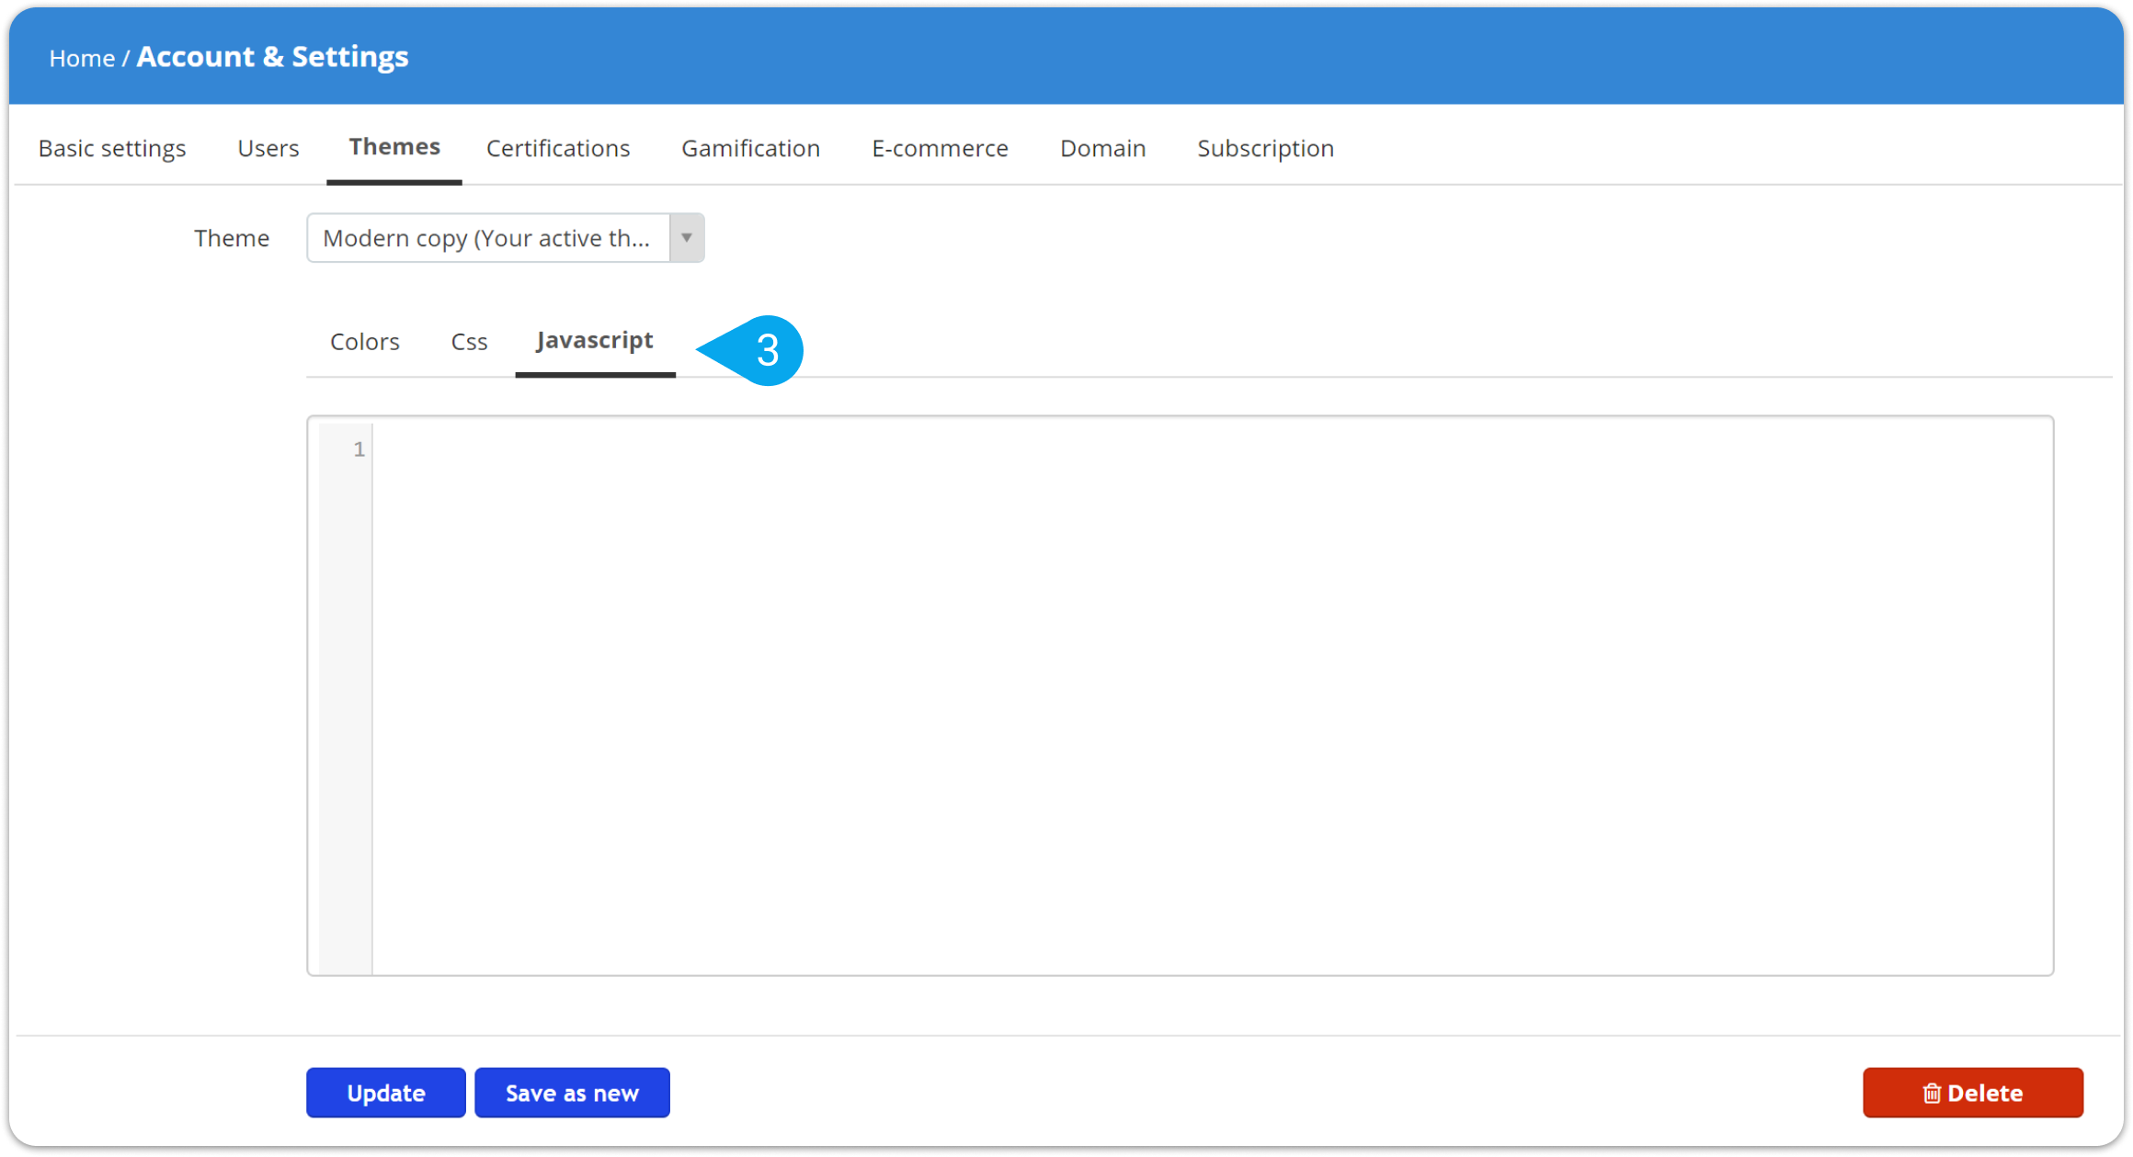Switch to the Basic settings tab
This screenshot has width=2133, height=1157.
[x=112, y=148]
